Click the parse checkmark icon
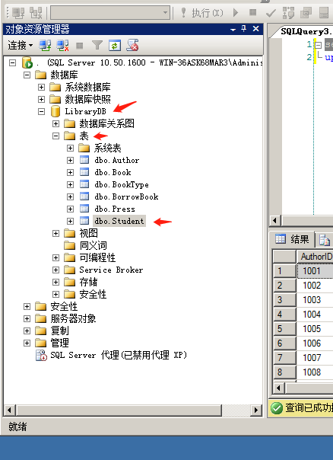The image size is (333, 460). click(x=271, y=13)
